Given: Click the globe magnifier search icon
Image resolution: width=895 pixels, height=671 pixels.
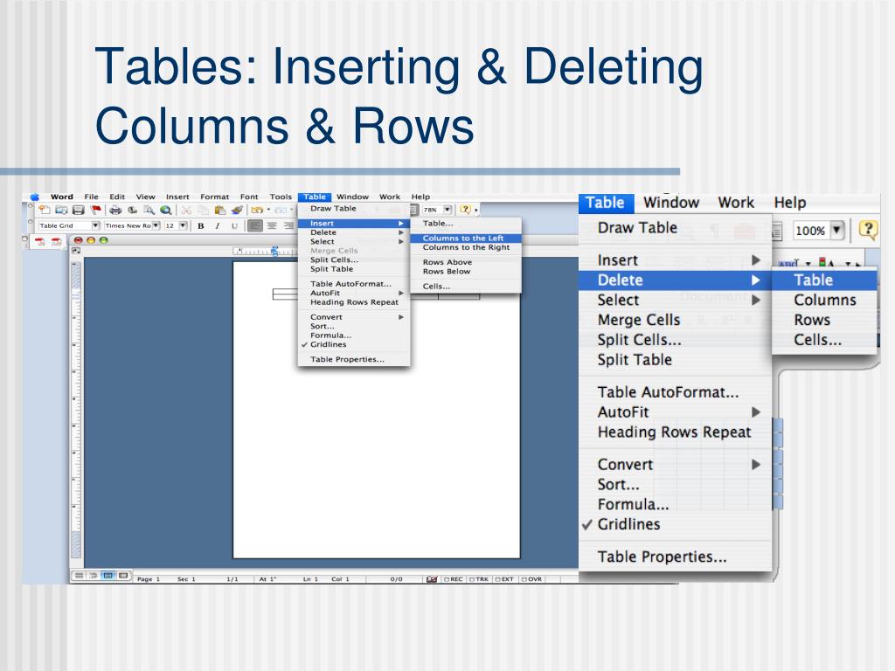Looking at the screenshot, I should [x=165, y=210].
